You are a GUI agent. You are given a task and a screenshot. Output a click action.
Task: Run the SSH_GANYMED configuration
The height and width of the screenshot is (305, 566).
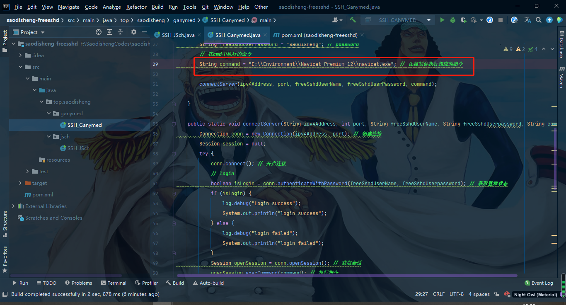coord(442,20)
